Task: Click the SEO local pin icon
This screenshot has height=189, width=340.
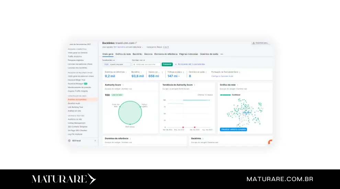Action: coord(69,141)
